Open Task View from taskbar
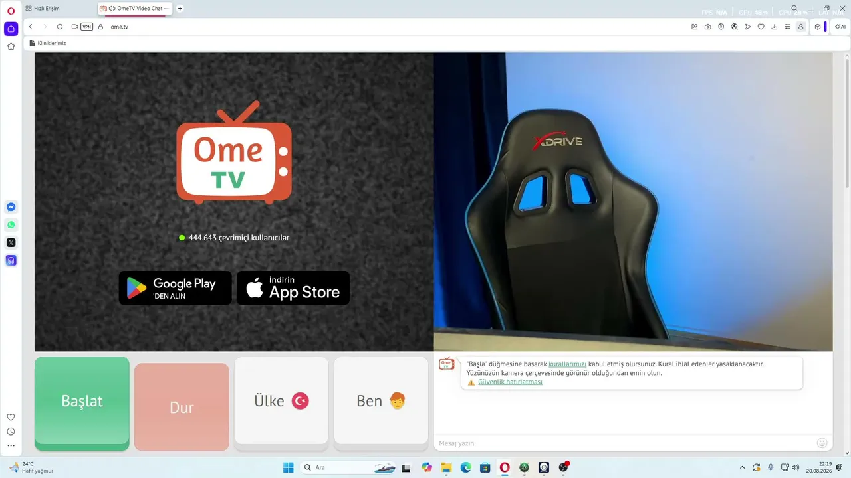851x478 pixels. tap(407, 467)
